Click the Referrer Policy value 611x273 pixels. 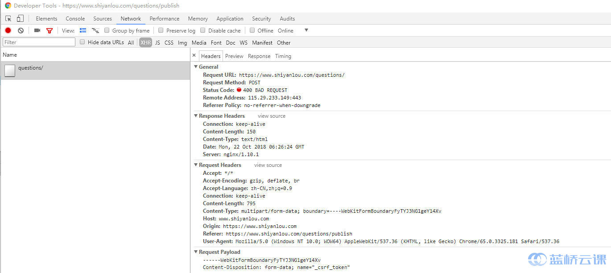282,105
